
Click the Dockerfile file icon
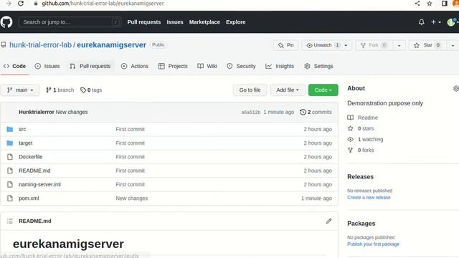pos(9,157)
